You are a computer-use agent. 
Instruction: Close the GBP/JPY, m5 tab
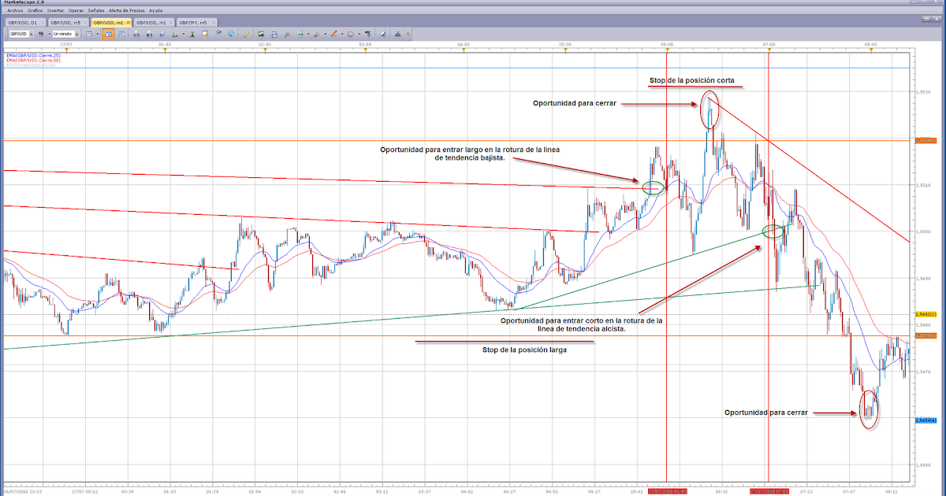pos(214,23)
